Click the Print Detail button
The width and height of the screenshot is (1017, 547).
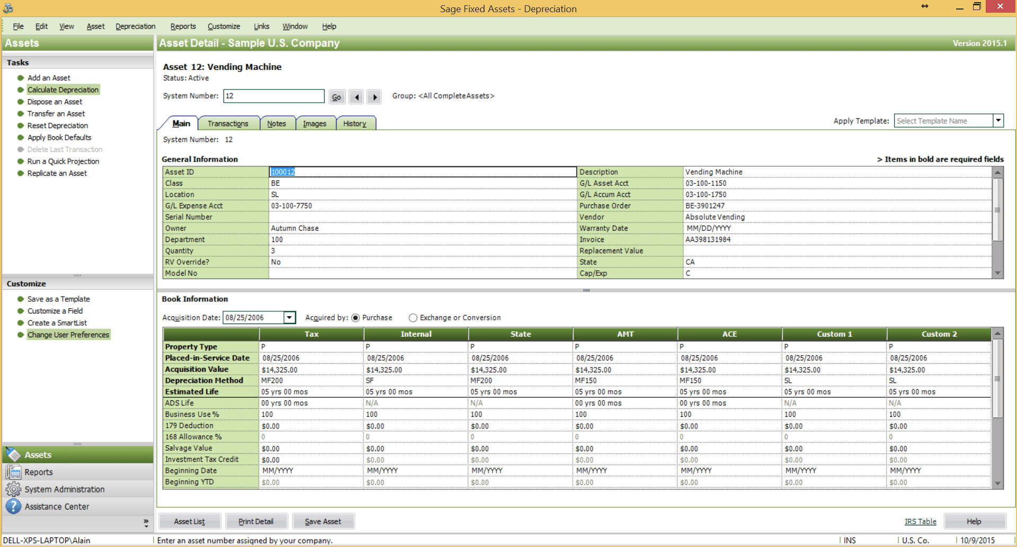[x=256, y=521]
